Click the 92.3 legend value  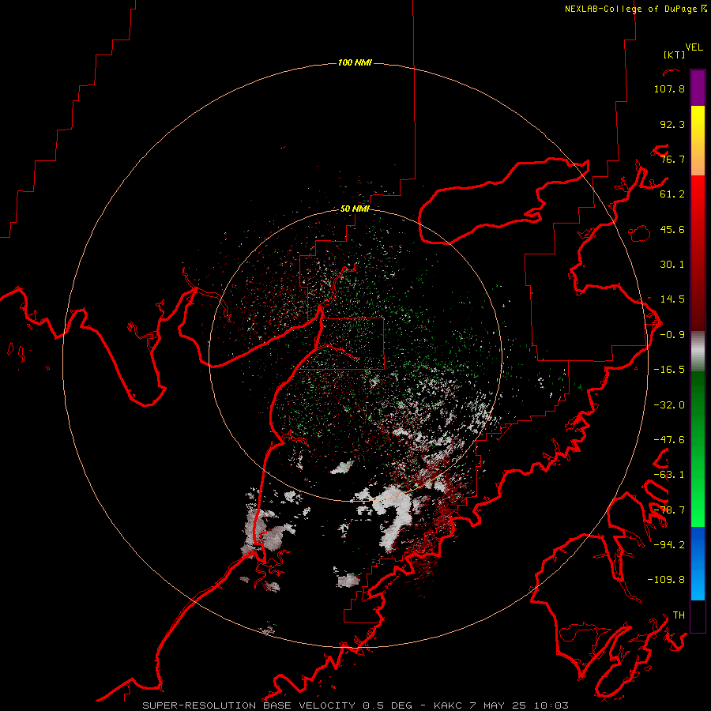672,124
